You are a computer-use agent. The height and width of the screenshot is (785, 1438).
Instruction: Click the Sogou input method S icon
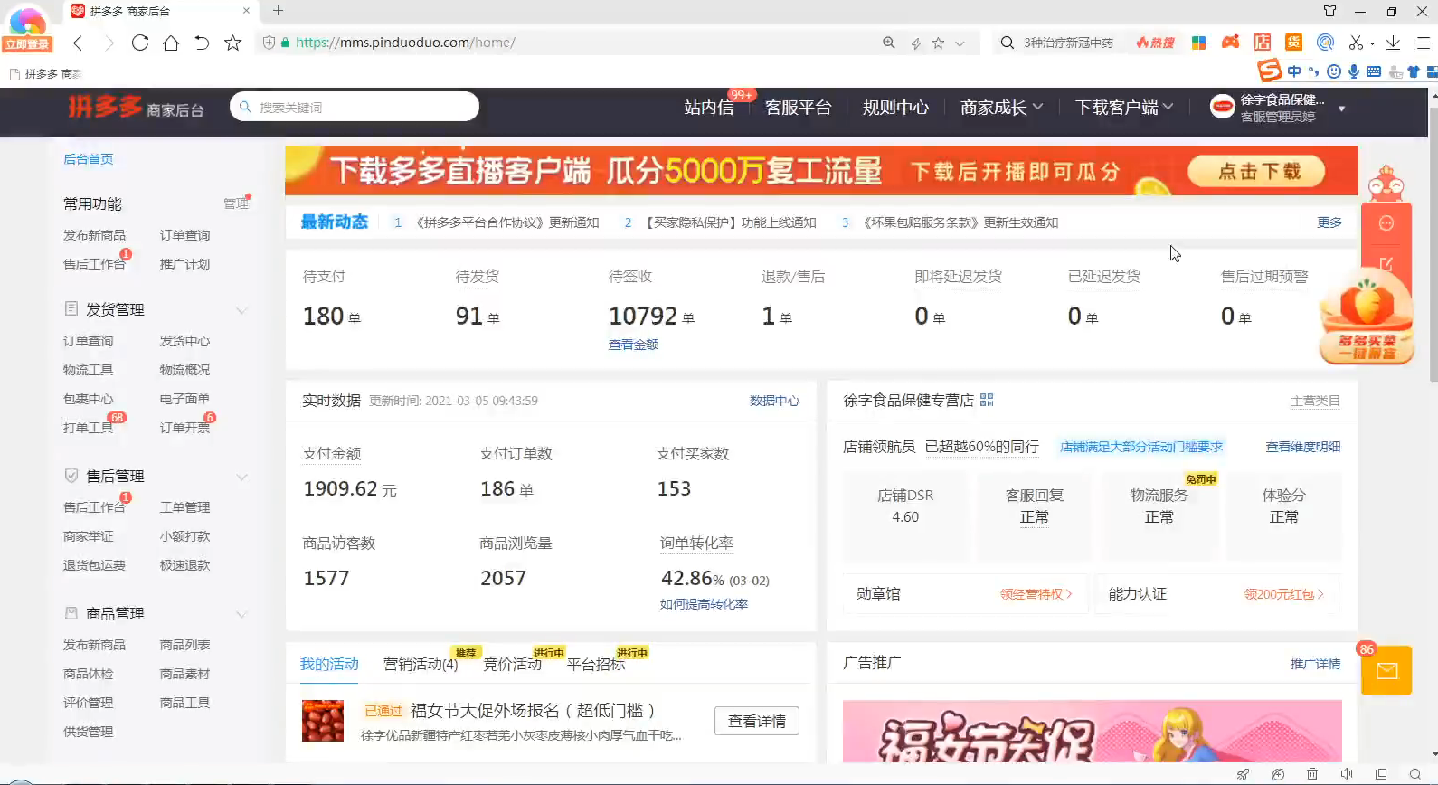pos(1270,71)
